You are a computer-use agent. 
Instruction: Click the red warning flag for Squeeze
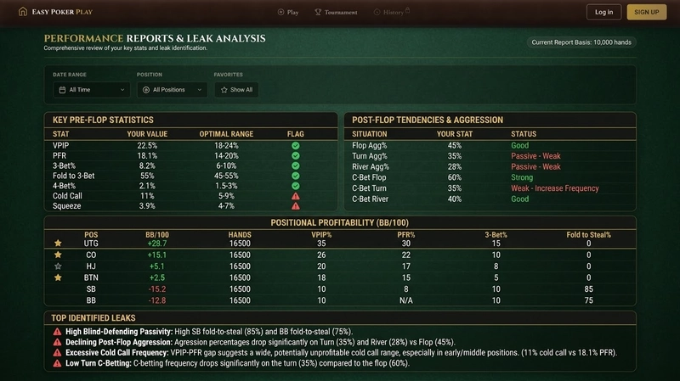(x=295, y=206)
